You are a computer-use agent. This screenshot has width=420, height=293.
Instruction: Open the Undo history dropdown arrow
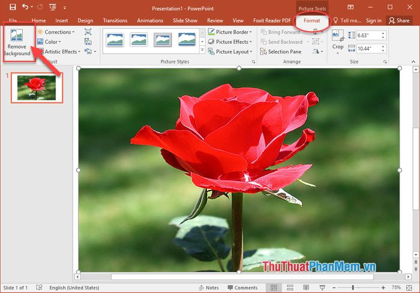[x=32, y=7]
